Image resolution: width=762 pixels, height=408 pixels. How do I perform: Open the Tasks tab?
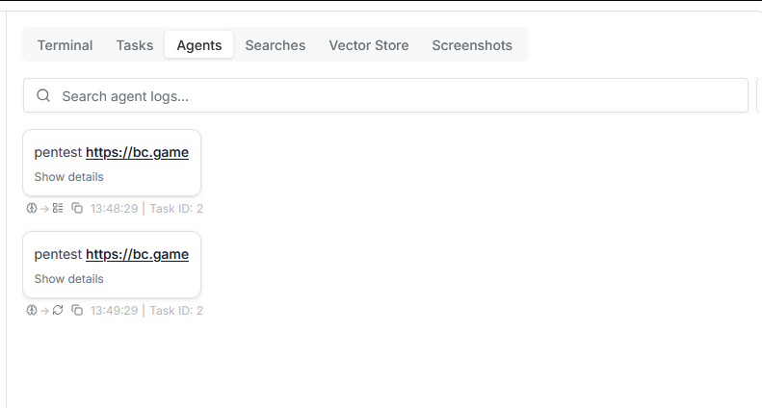(x=135, y=45)
